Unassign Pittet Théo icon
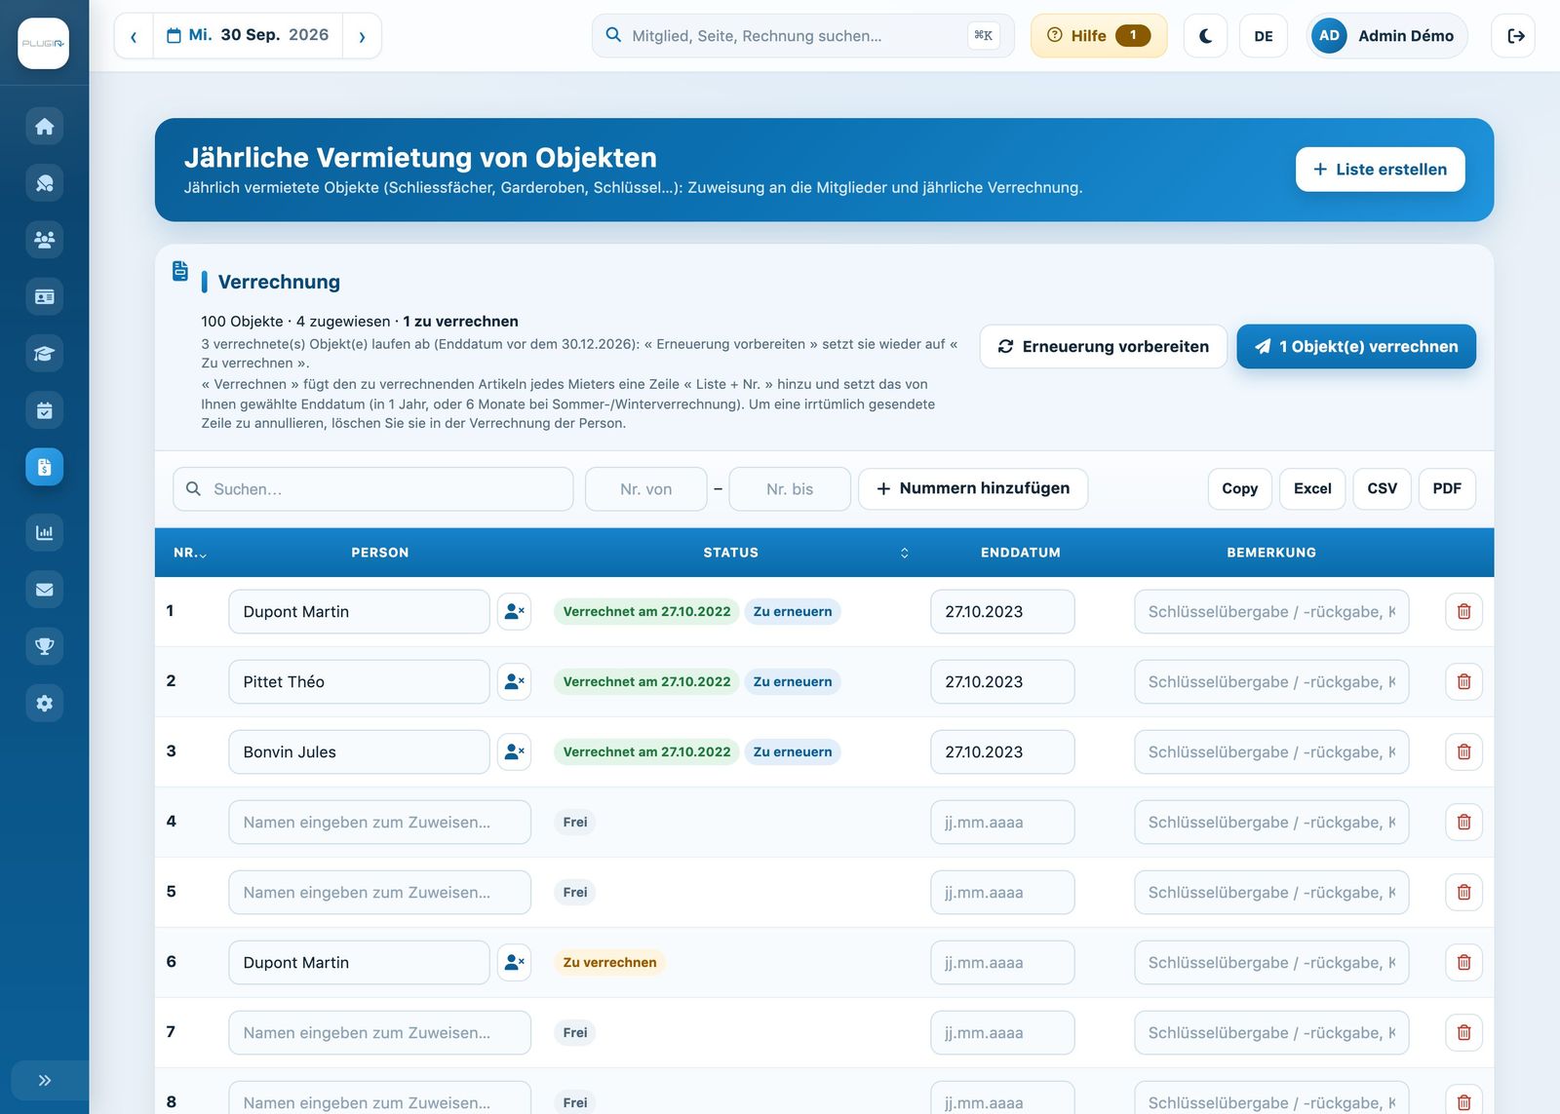Screen dimensions: 1560x1114 [x=514, y=682]
